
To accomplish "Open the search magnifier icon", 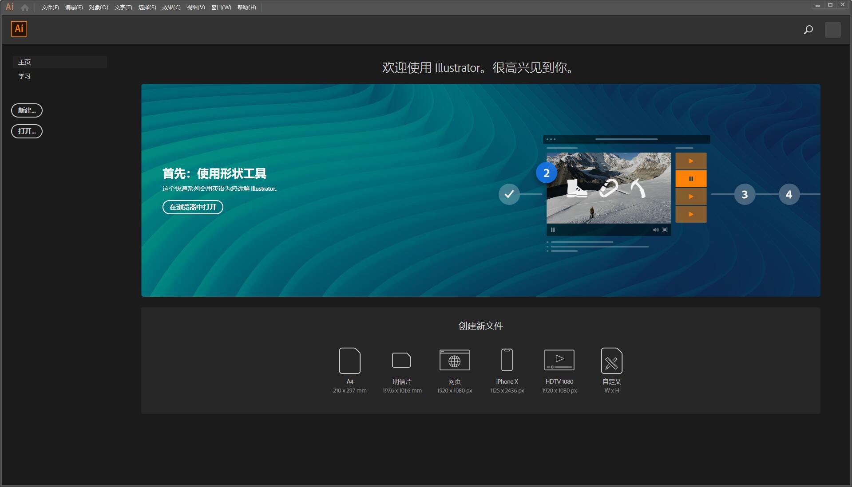I will pos(808,30).
